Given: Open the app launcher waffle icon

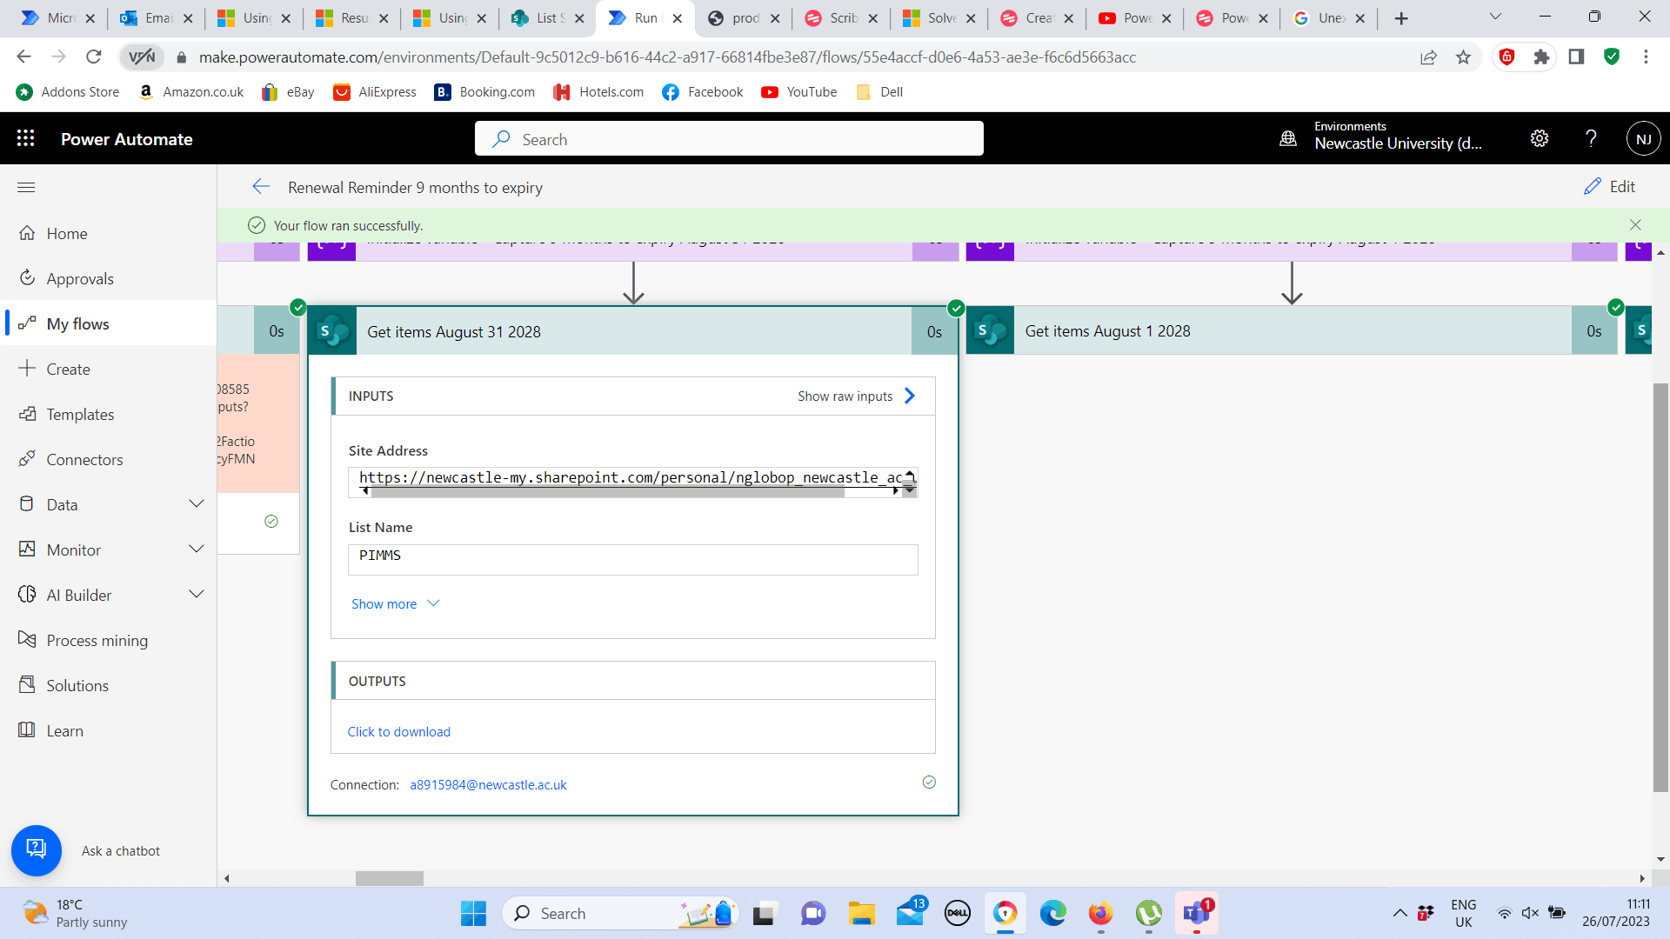Looking at the screenshot, I should [x=25, y=138].
